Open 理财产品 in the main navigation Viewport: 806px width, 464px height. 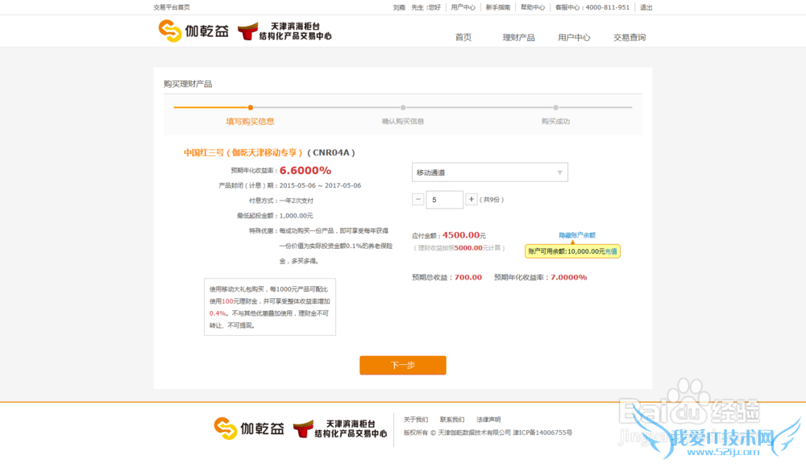518,37
